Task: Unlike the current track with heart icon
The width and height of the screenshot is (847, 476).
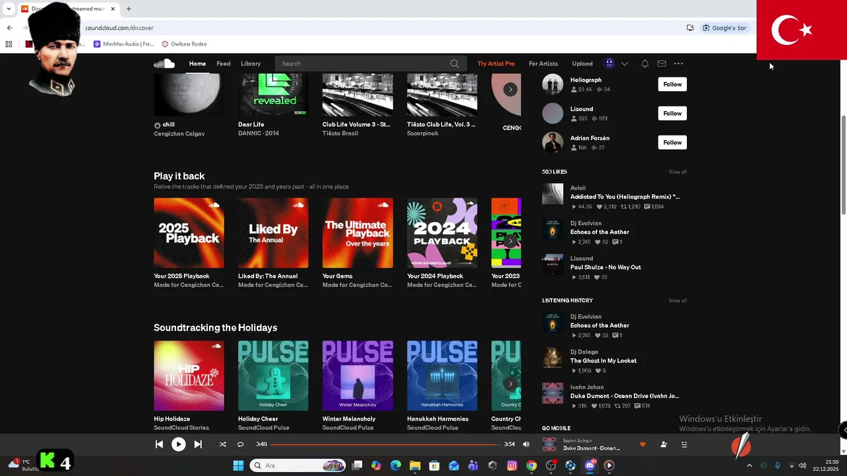Action: click(x=642, y=444)
